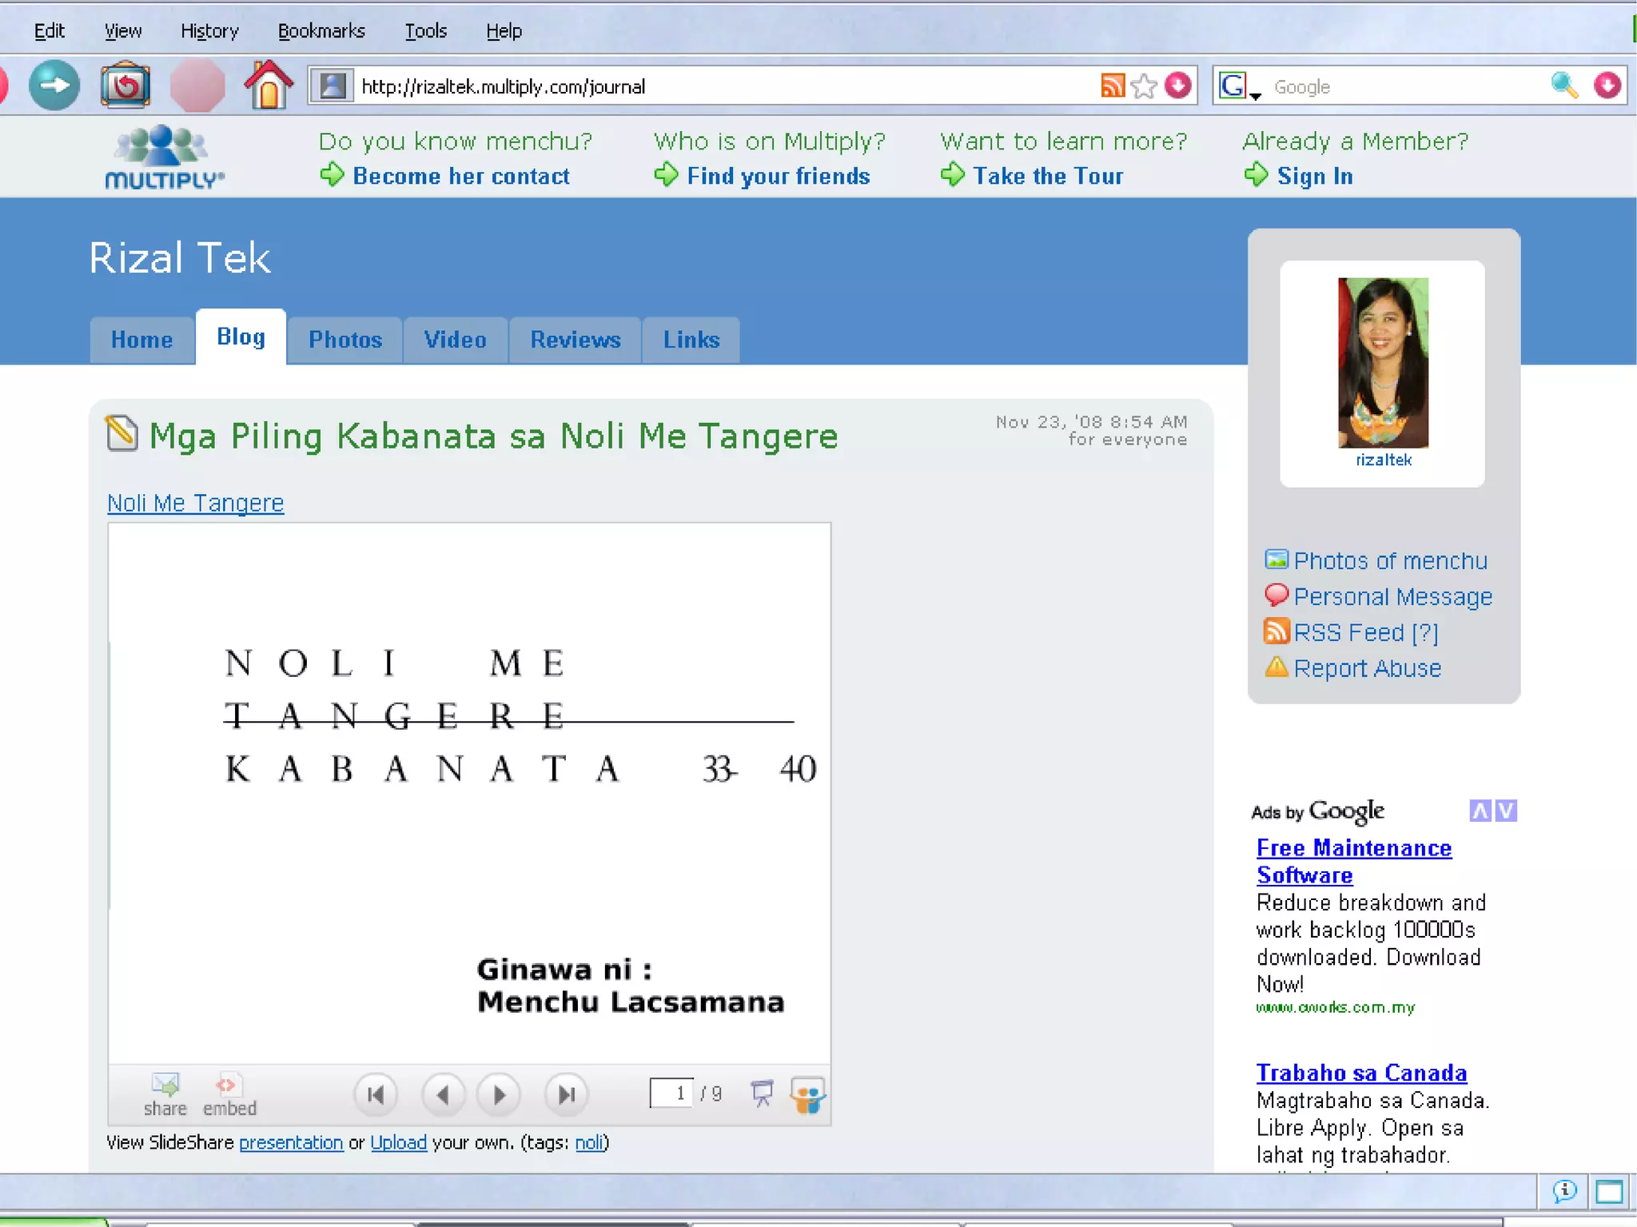
Task: Click the slide number input box
Action: click(671, 1093)
